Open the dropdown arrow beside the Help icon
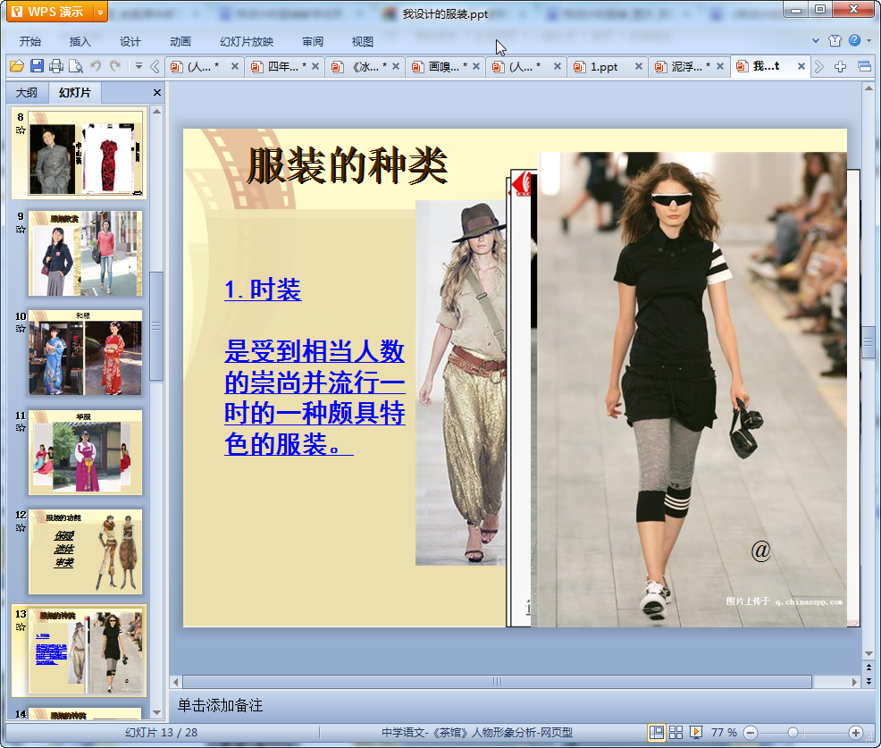Screen dimensions: 881x748 pos(868,40)
